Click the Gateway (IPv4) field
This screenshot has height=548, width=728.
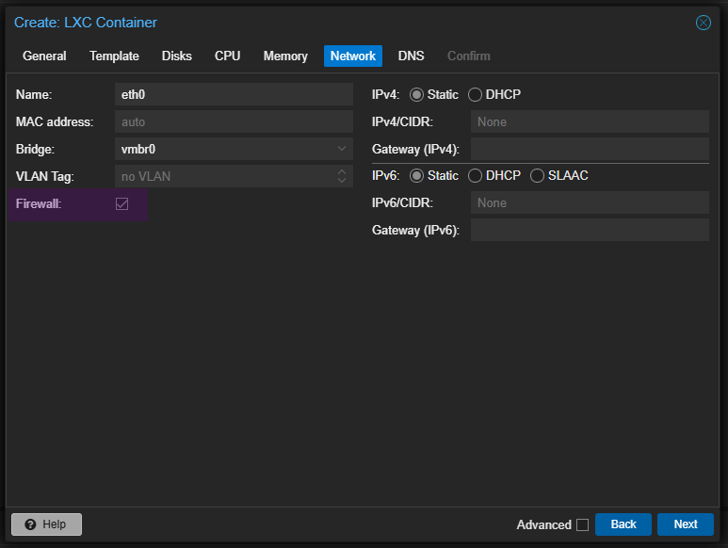coord(590,149)
